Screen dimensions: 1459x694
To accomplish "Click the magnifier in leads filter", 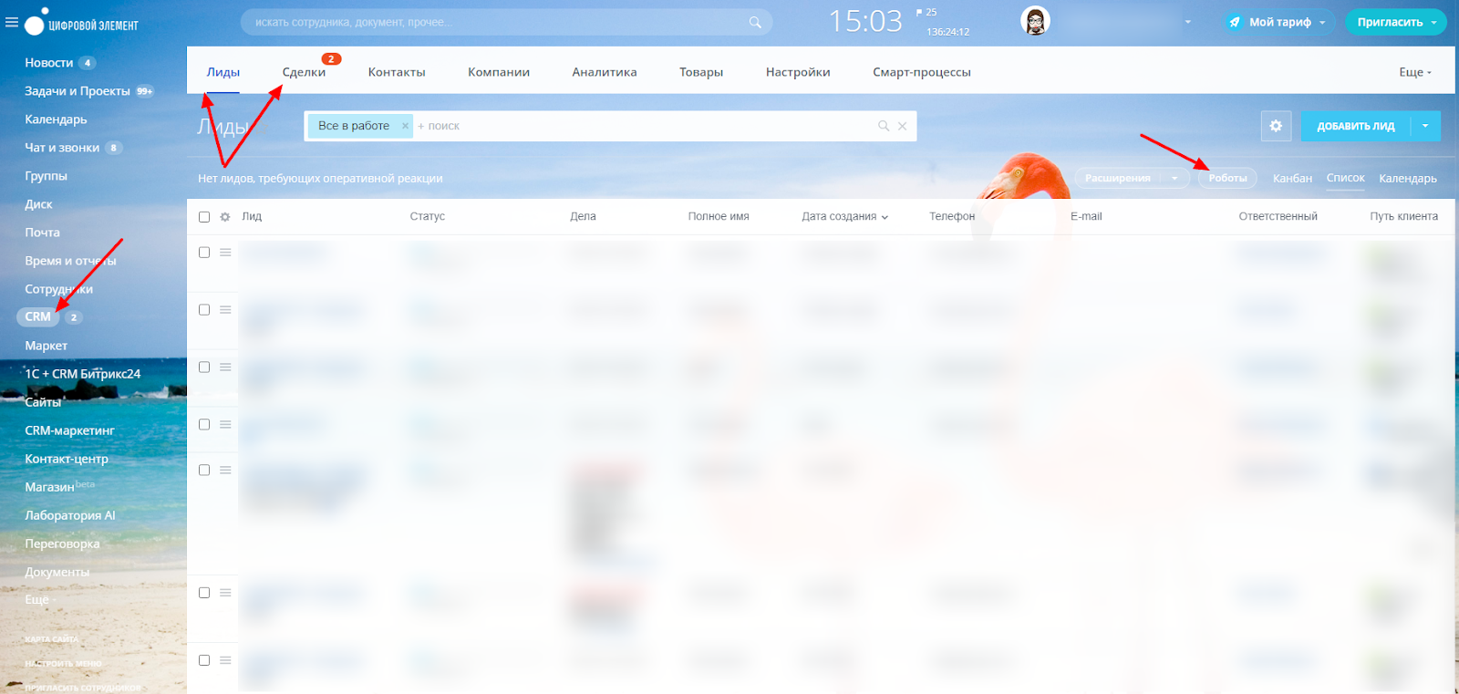I will pyautogui.click(x=883, y=126).
